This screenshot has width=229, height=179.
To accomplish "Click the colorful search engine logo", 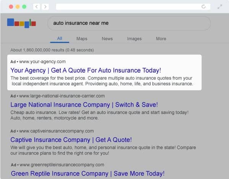I will pyautogui.click(x=21, y=23).
